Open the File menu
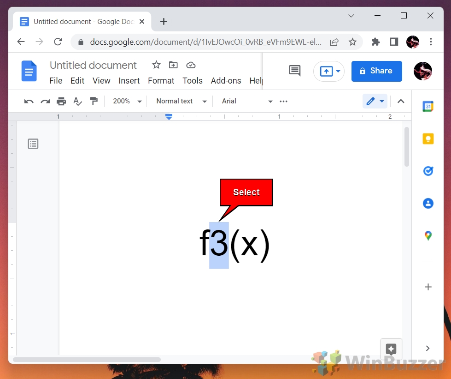Viewport: 451px width, 379px height. (56, 81)
